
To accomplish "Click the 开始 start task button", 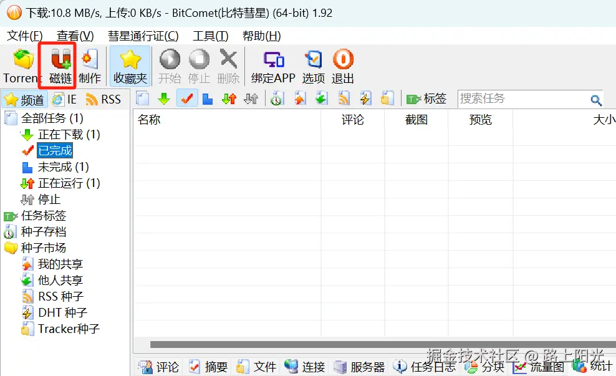I will tap(170, 66).
